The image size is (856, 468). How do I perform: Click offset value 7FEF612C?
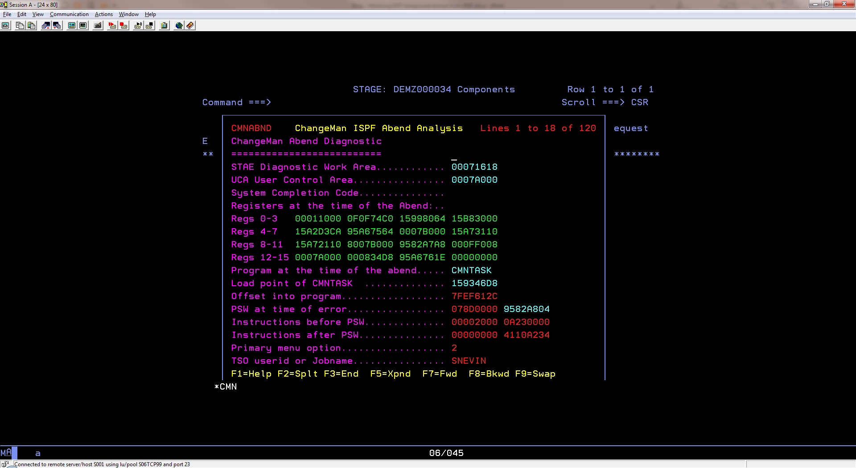point(474,296)
